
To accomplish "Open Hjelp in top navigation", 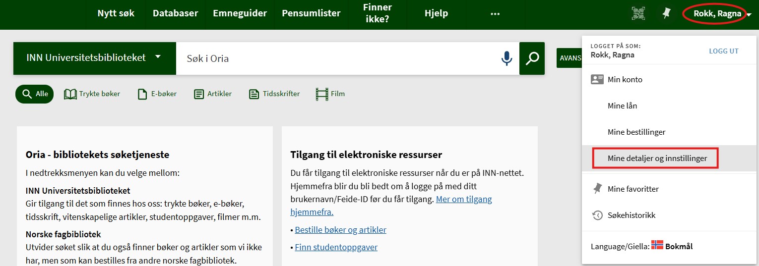I will [436, 13].
